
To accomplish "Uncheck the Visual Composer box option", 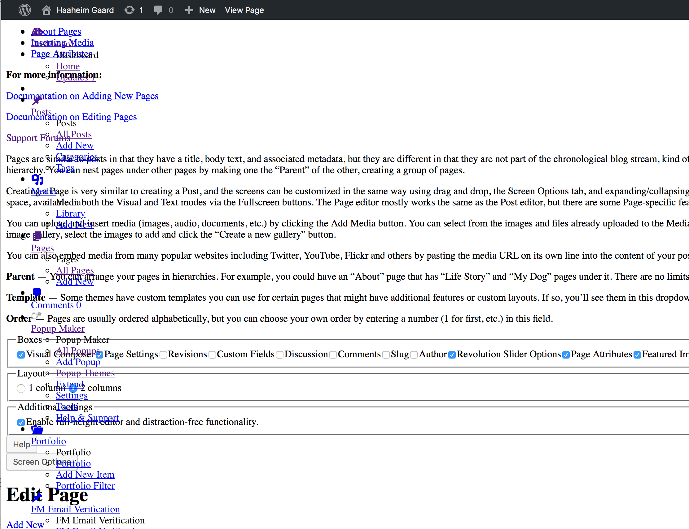I will pos(21,355).
